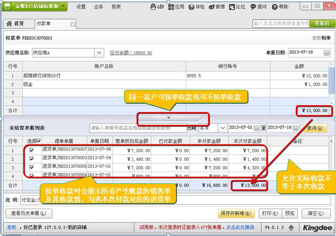Open the 微博 Weibo icon
This screenshot has width=336, height=236.
(217, 7)
